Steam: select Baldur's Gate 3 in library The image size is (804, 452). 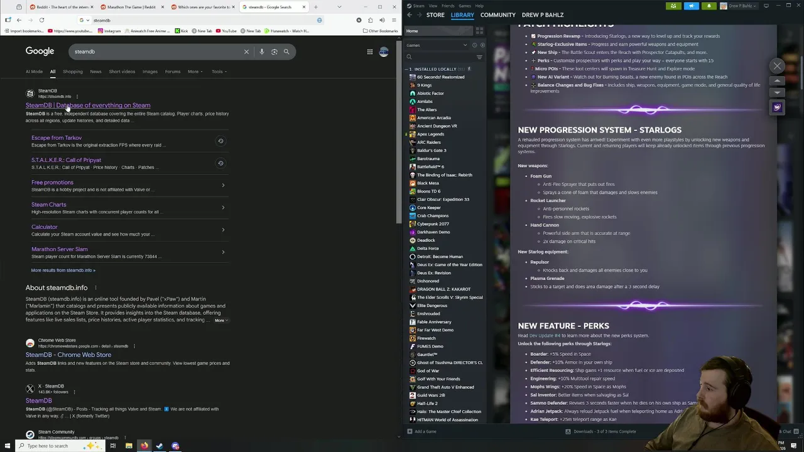coord(432,150)
